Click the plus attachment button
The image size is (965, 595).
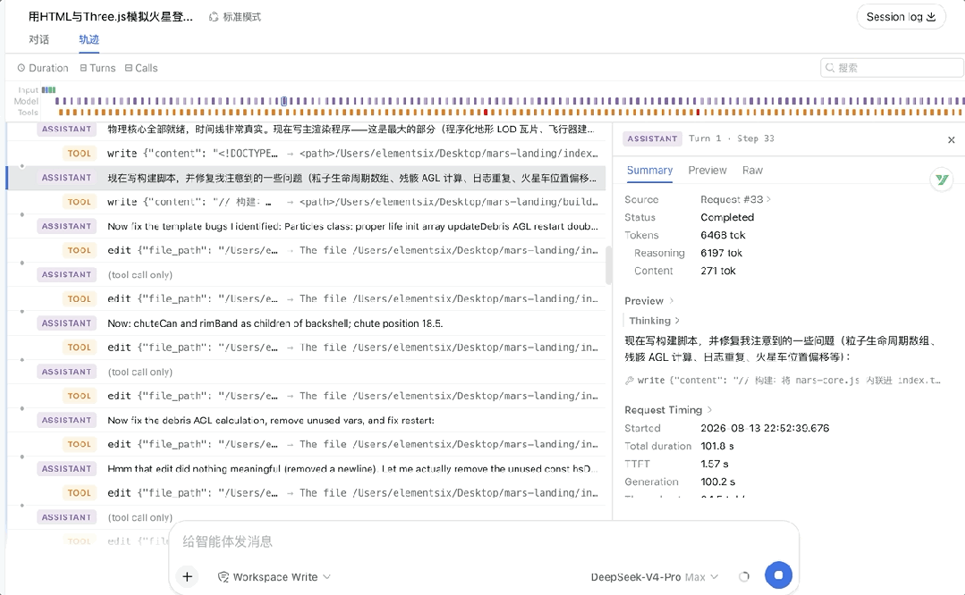click(x=187, y=576)
